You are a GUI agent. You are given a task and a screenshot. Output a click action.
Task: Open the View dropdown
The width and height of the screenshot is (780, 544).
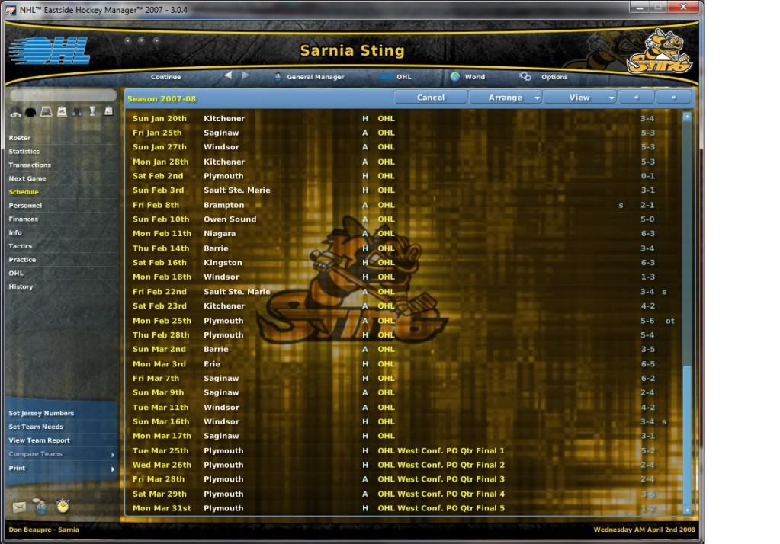coord(580,98)
